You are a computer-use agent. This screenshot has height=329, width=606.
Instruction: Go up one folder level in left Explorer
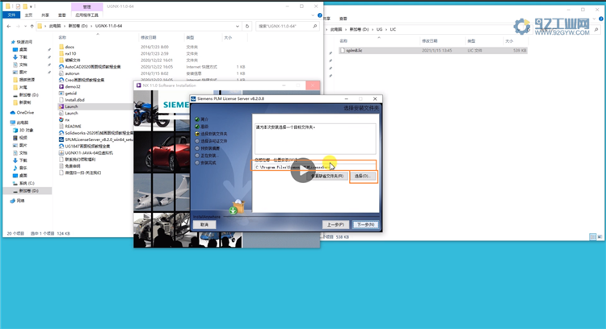32,27
